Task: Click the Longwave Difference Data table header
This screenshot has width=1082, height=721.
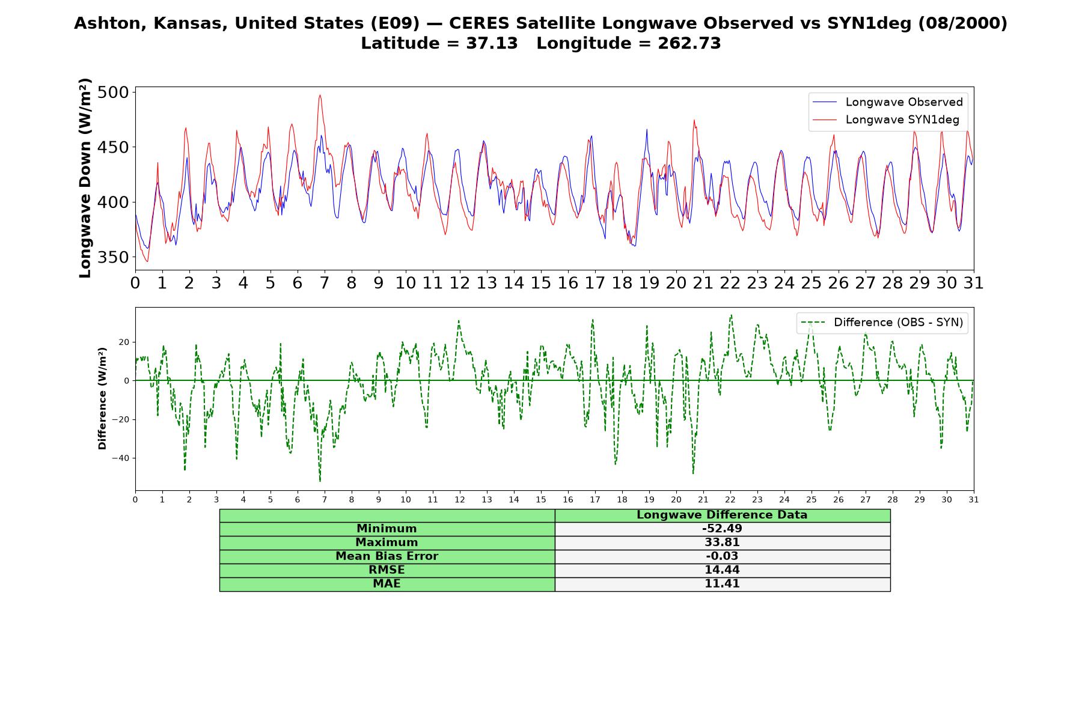Action: (x=723, y=516)
